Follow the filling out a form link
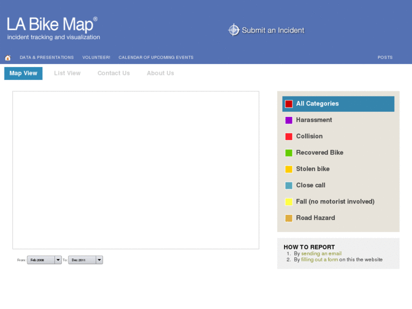 (320, 260)
